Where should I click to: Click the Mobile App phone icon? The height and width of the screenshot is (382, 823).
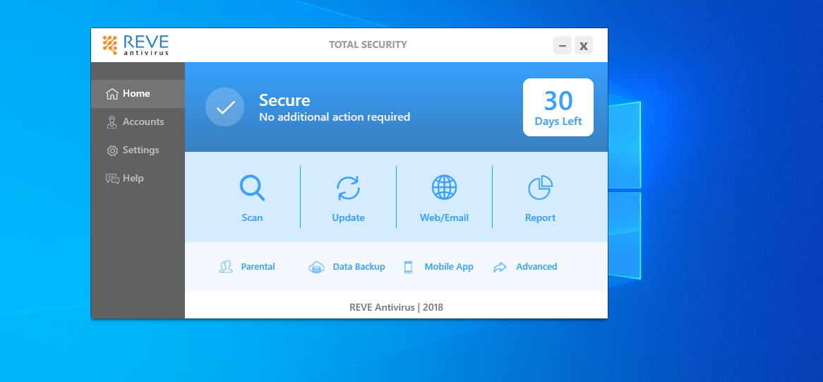(409, 267)
